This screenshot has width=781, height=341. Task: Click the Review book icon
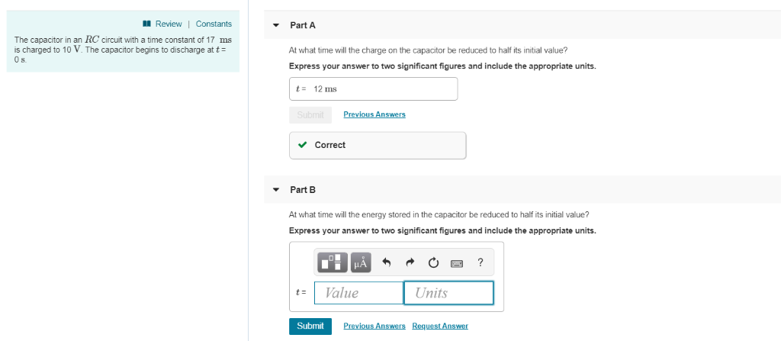(x=146, y=24)
